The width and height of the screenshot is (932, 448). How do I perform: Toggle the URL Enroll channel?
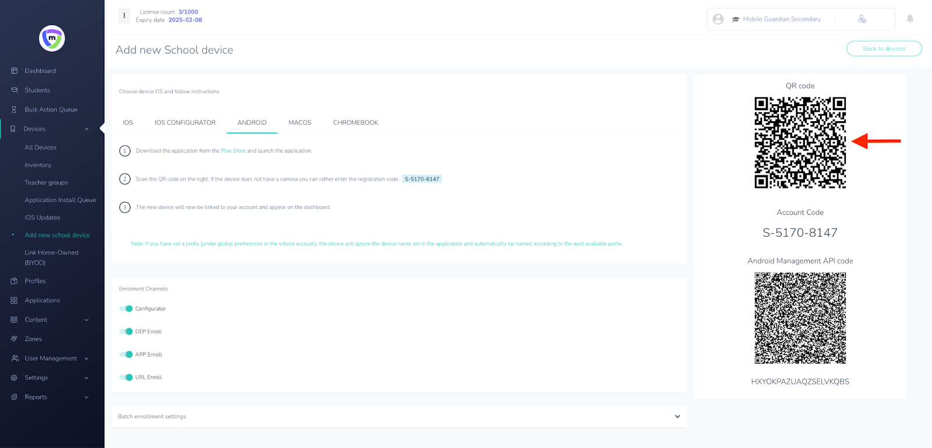tap(126, 378)
